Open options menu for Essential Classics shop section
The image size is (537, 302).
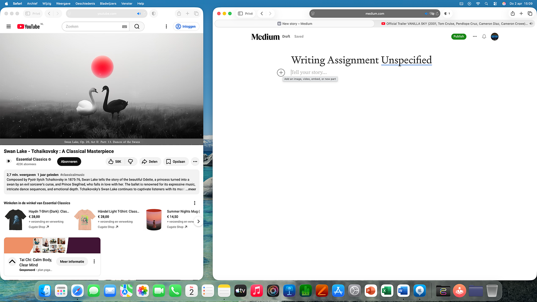click(194, 203)
